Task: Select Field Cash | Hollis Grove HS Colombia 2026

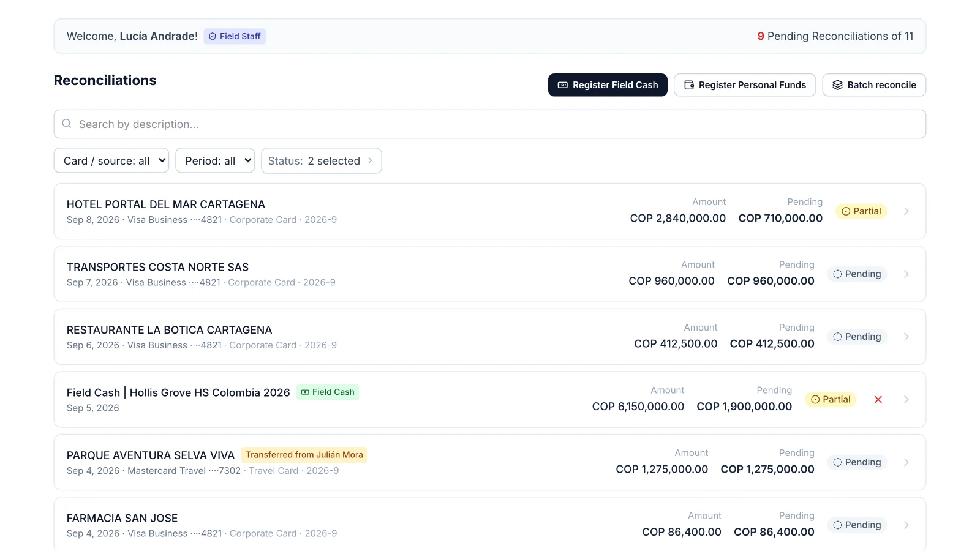Action: coord(178,392)
